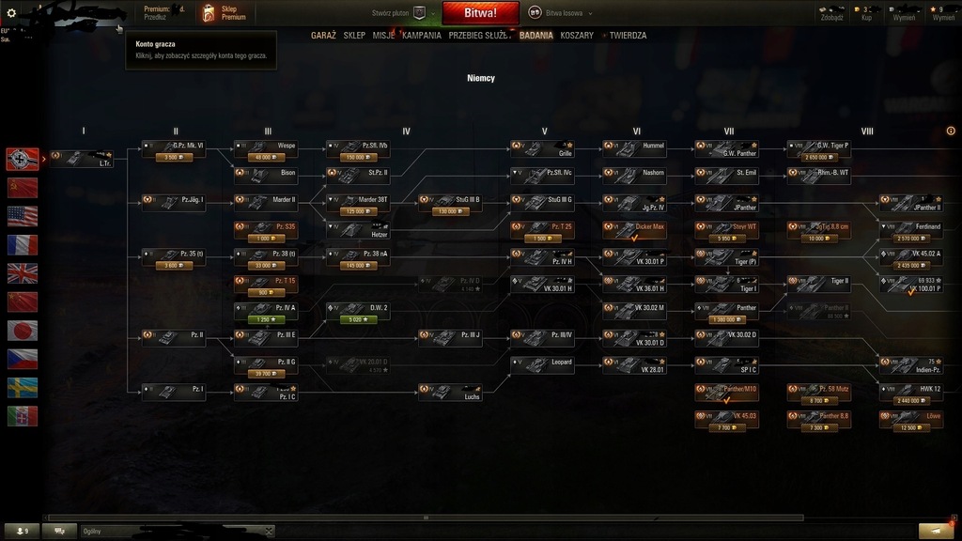The image size is (962, 541).
Task: Expand the Bitwa losowa battle type dropdown
Action: [590, 13]
